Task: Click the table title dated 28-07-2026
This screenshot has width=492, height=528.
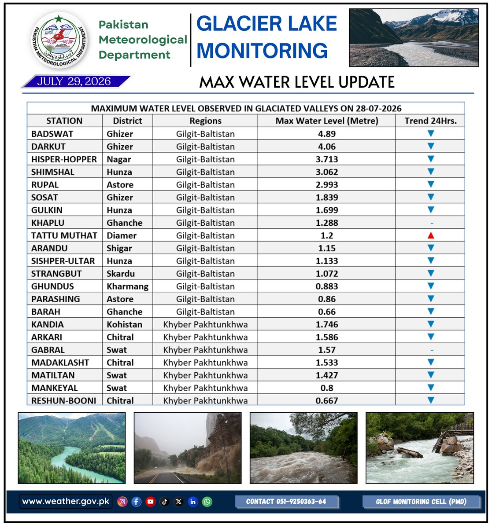Action: pos(246,108)
